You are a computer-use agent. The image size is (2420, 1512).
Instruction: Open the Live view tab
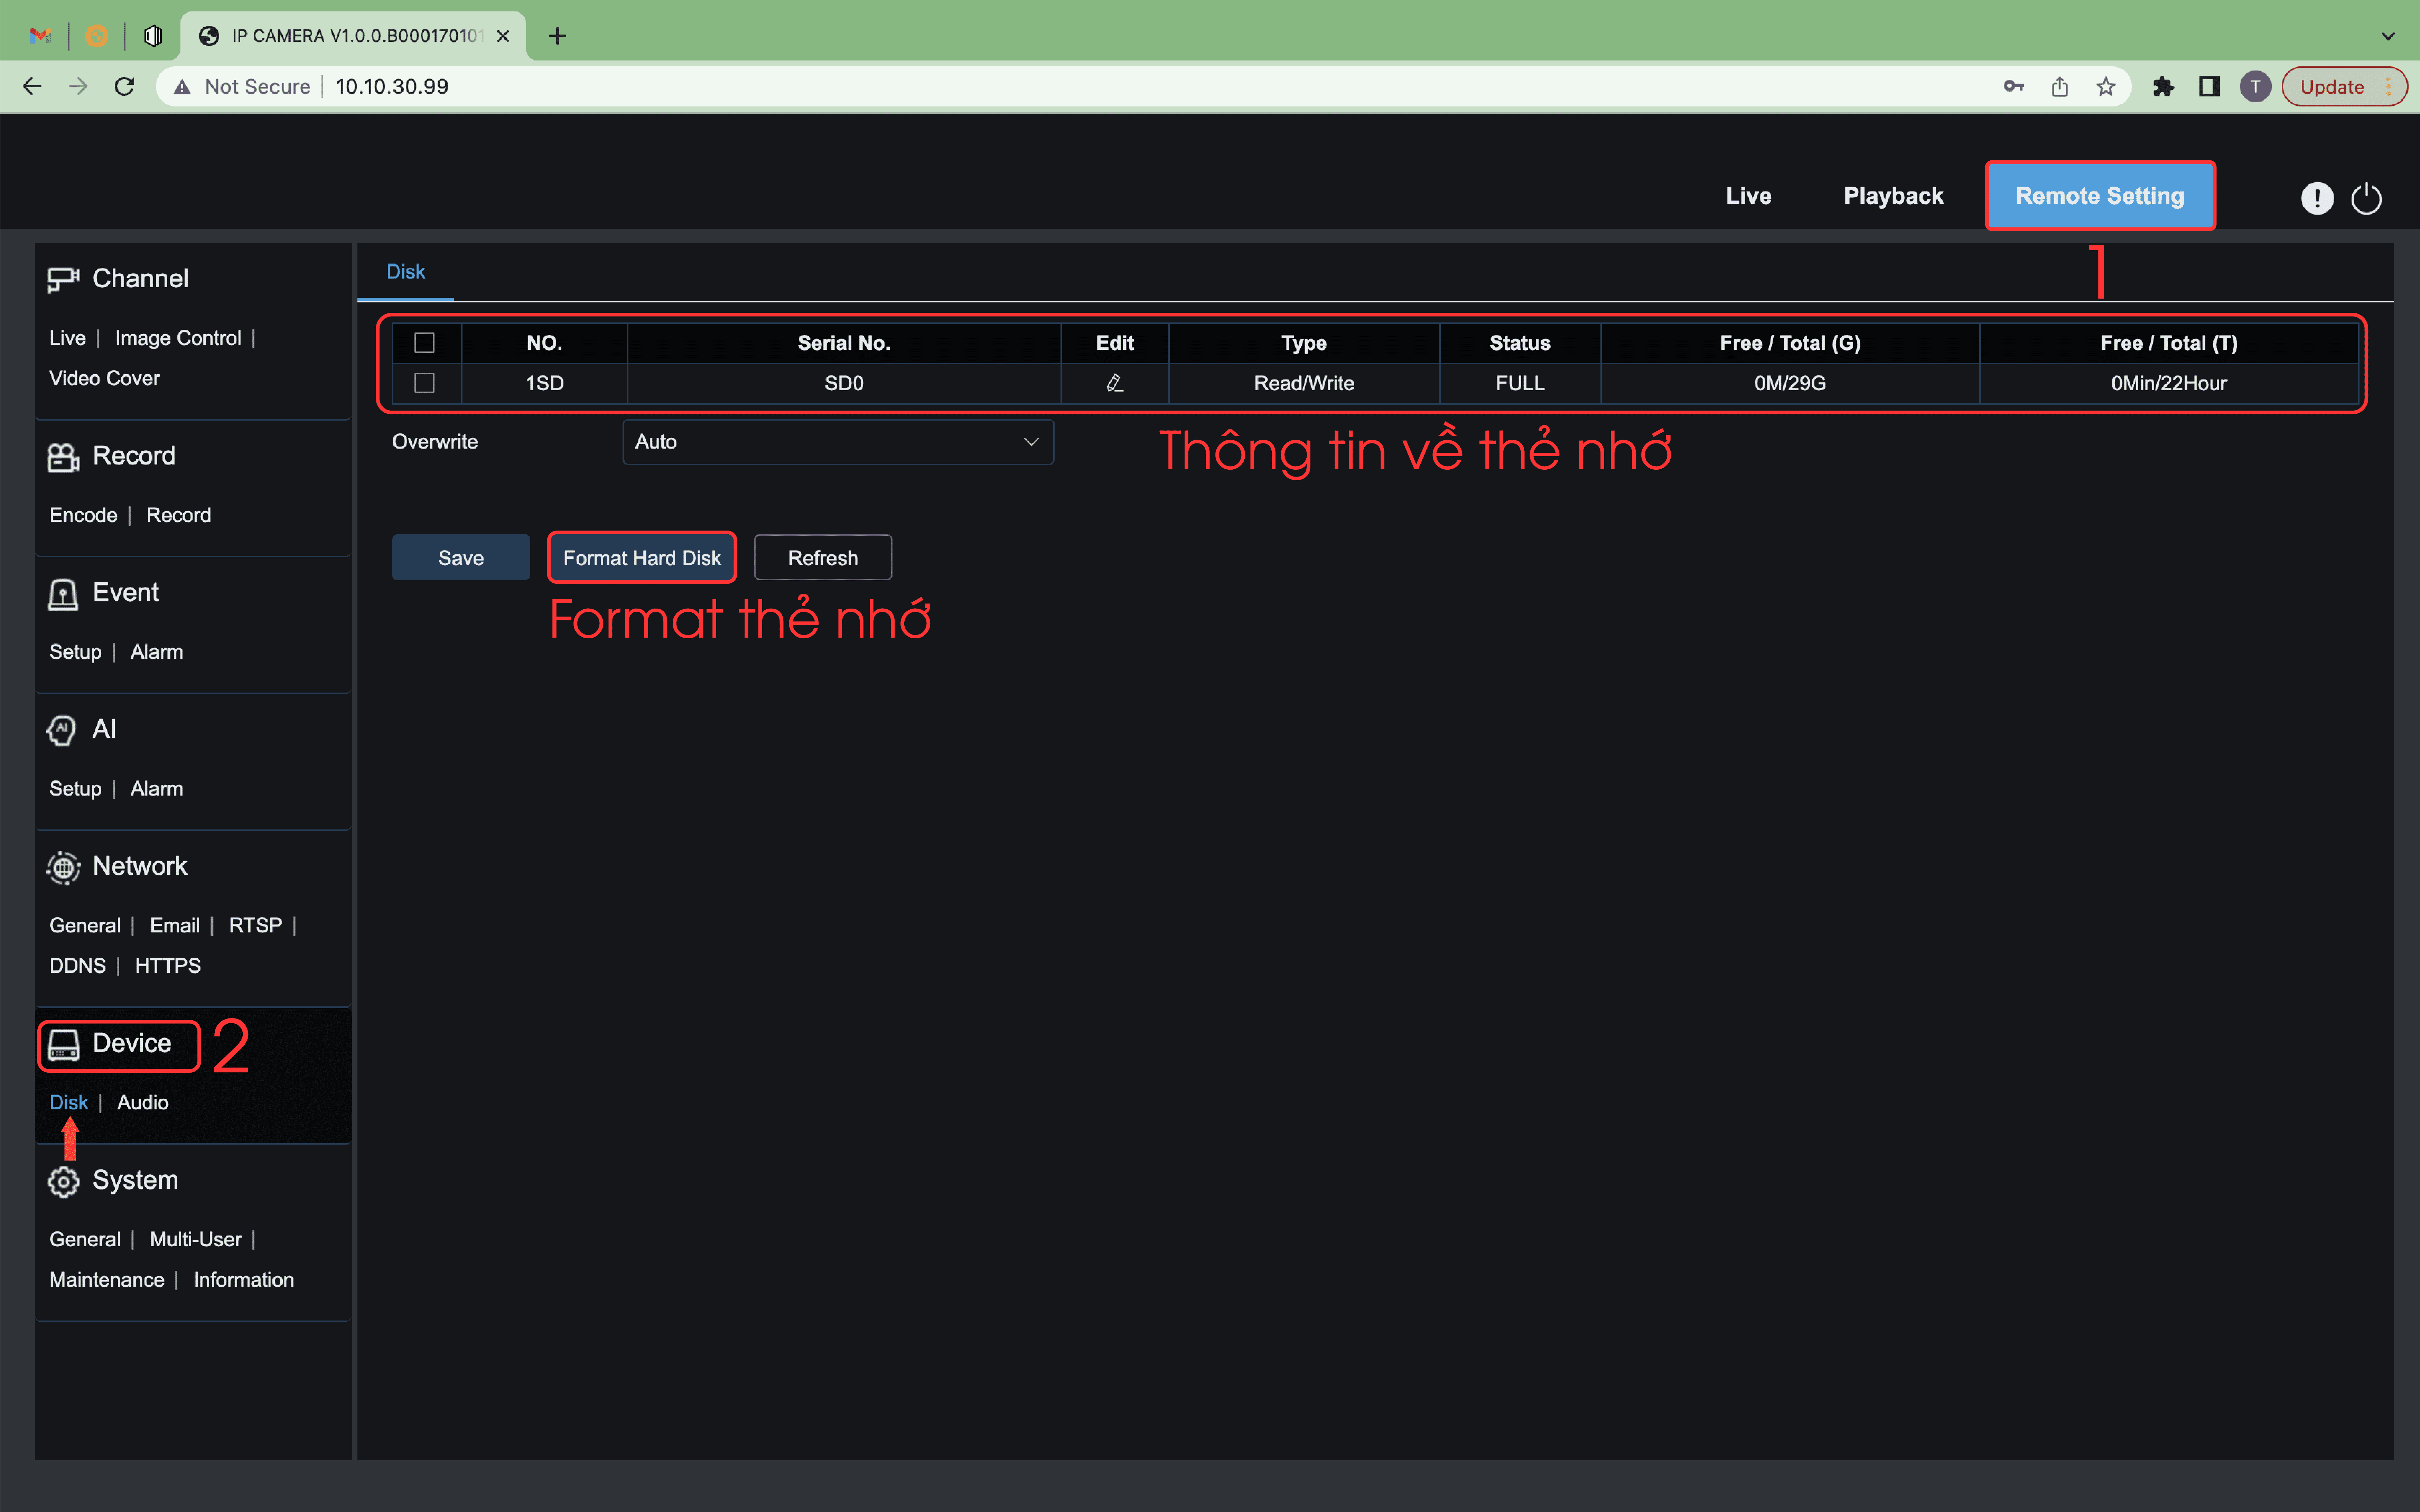pos(1748,196)
